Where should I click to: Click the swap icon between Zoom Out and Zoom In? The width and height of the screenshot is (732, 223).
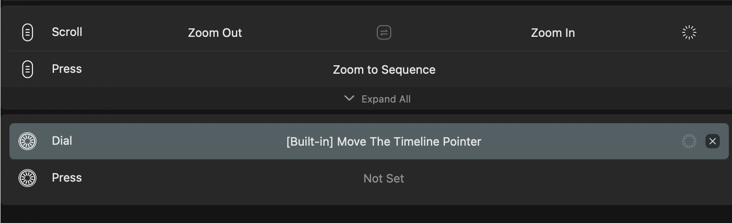[384, 32]
